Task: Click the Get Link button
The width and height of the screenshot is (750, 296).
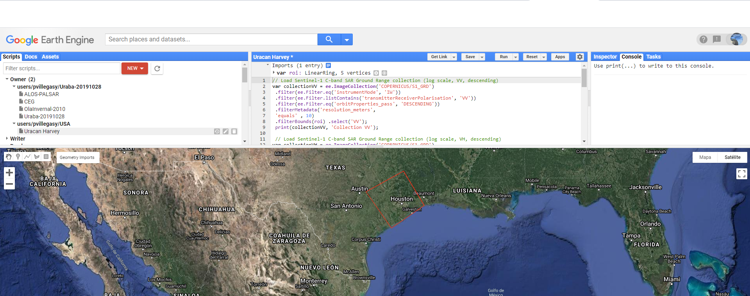Action: pos(439,57)
